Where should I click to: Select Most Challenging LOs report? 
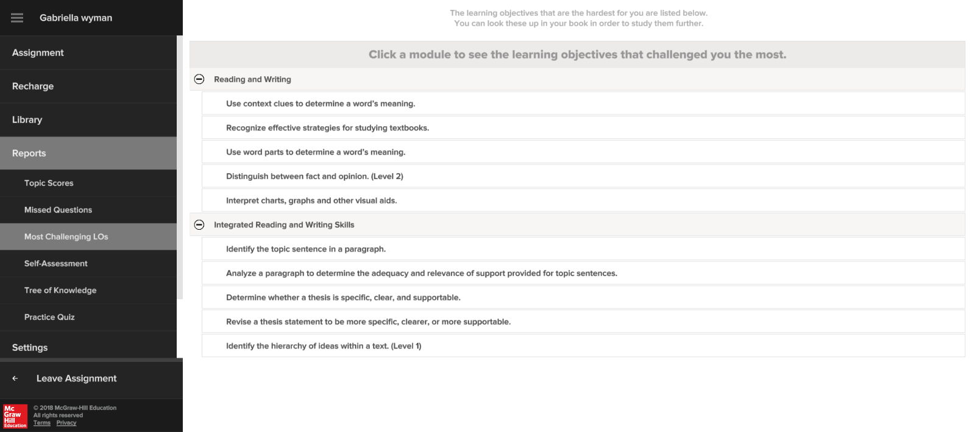pyautogui.click(x=88, y=236)
